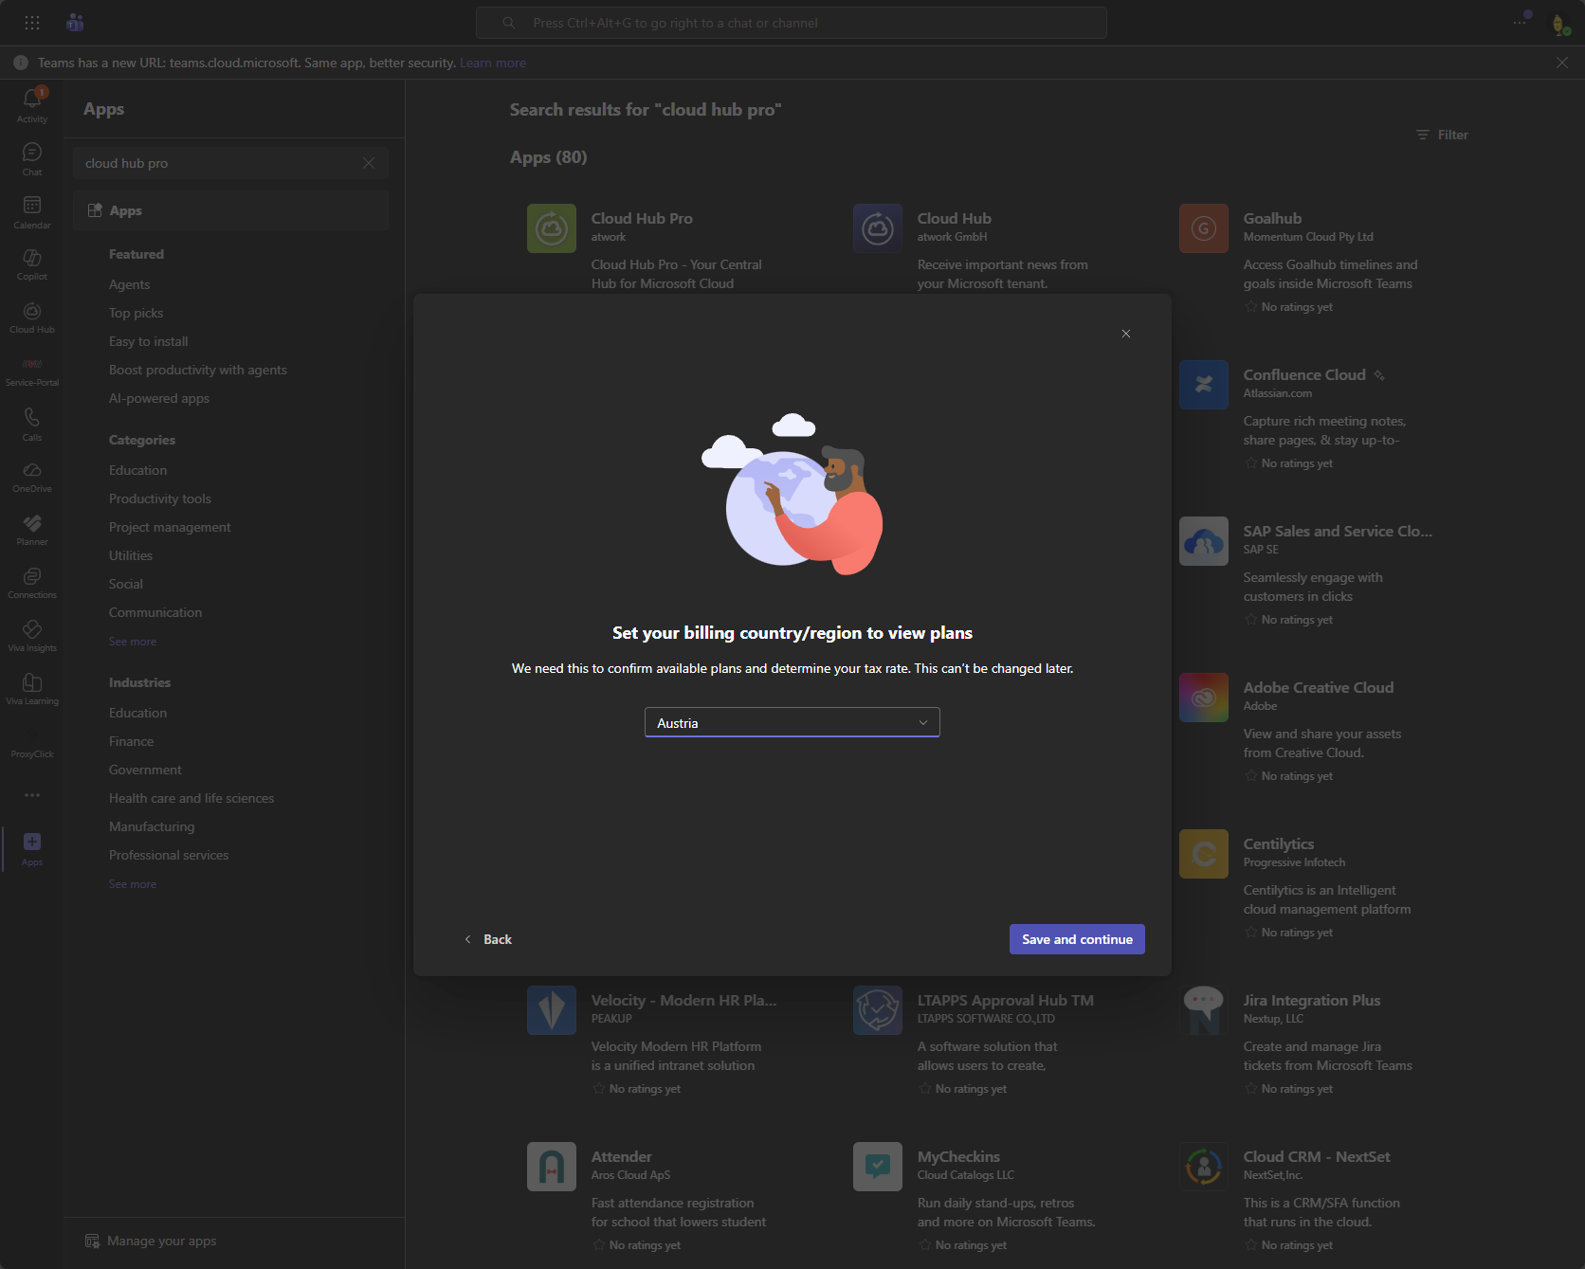The image size is (1585, 1269).
Task: Follow the Learn more link in banner
Action: 493,63
